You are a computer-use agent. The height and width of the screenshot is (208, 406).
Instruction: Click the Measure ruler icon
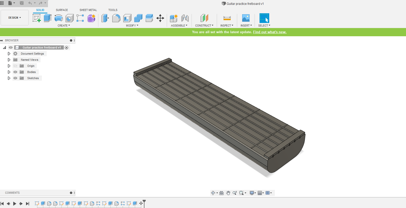coord(227,18)
